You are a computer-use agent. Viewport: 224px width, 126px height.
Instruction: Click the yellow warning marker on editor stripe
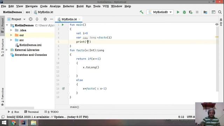coord(217,37)
